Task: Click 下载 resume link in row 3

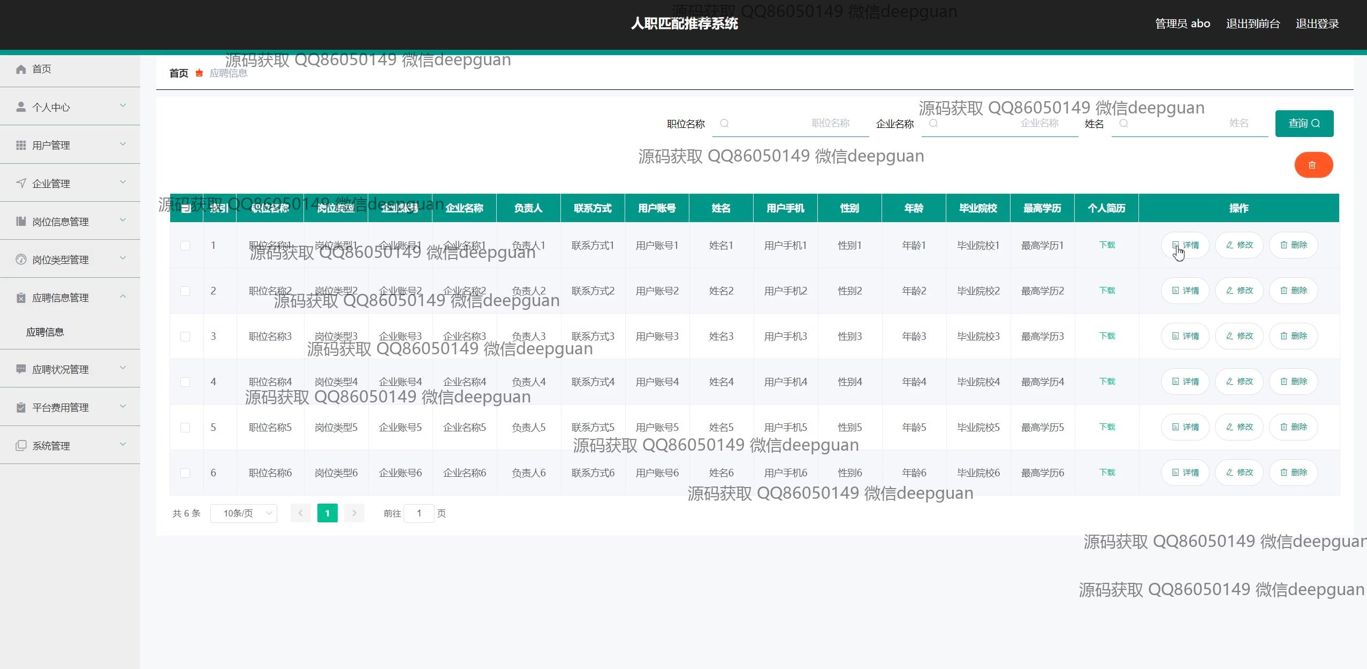Action: point(1106,336)
